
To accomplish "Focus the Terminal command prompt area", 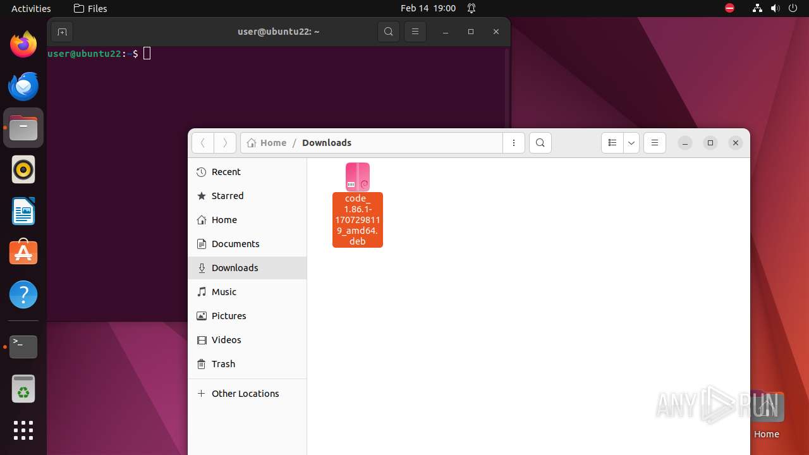I will tap(276, 183).
